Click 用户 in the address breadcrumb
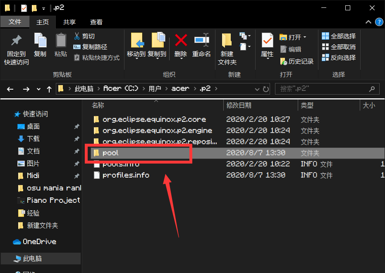385x273 pixels. (155, 88)
